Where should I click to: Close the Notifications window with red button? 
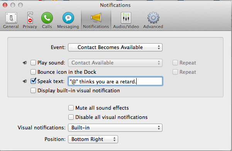(x=5, y=5)
